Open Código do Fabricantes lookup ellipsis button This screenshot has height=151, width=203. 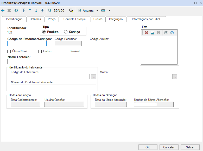pyautogui.click(x=94, y=77)
